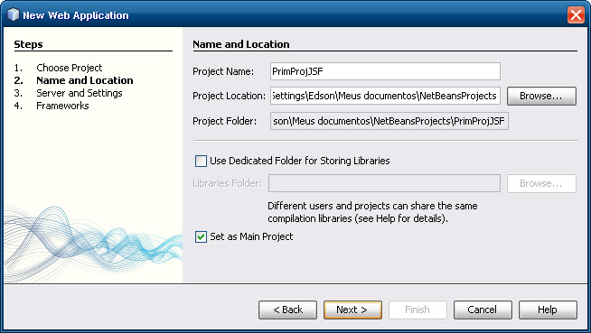This screenshot has height=333, width=591.
Task: Click the NetBeans cube icon in title bar
Action: pyautogui.click(x=14, y=14)
